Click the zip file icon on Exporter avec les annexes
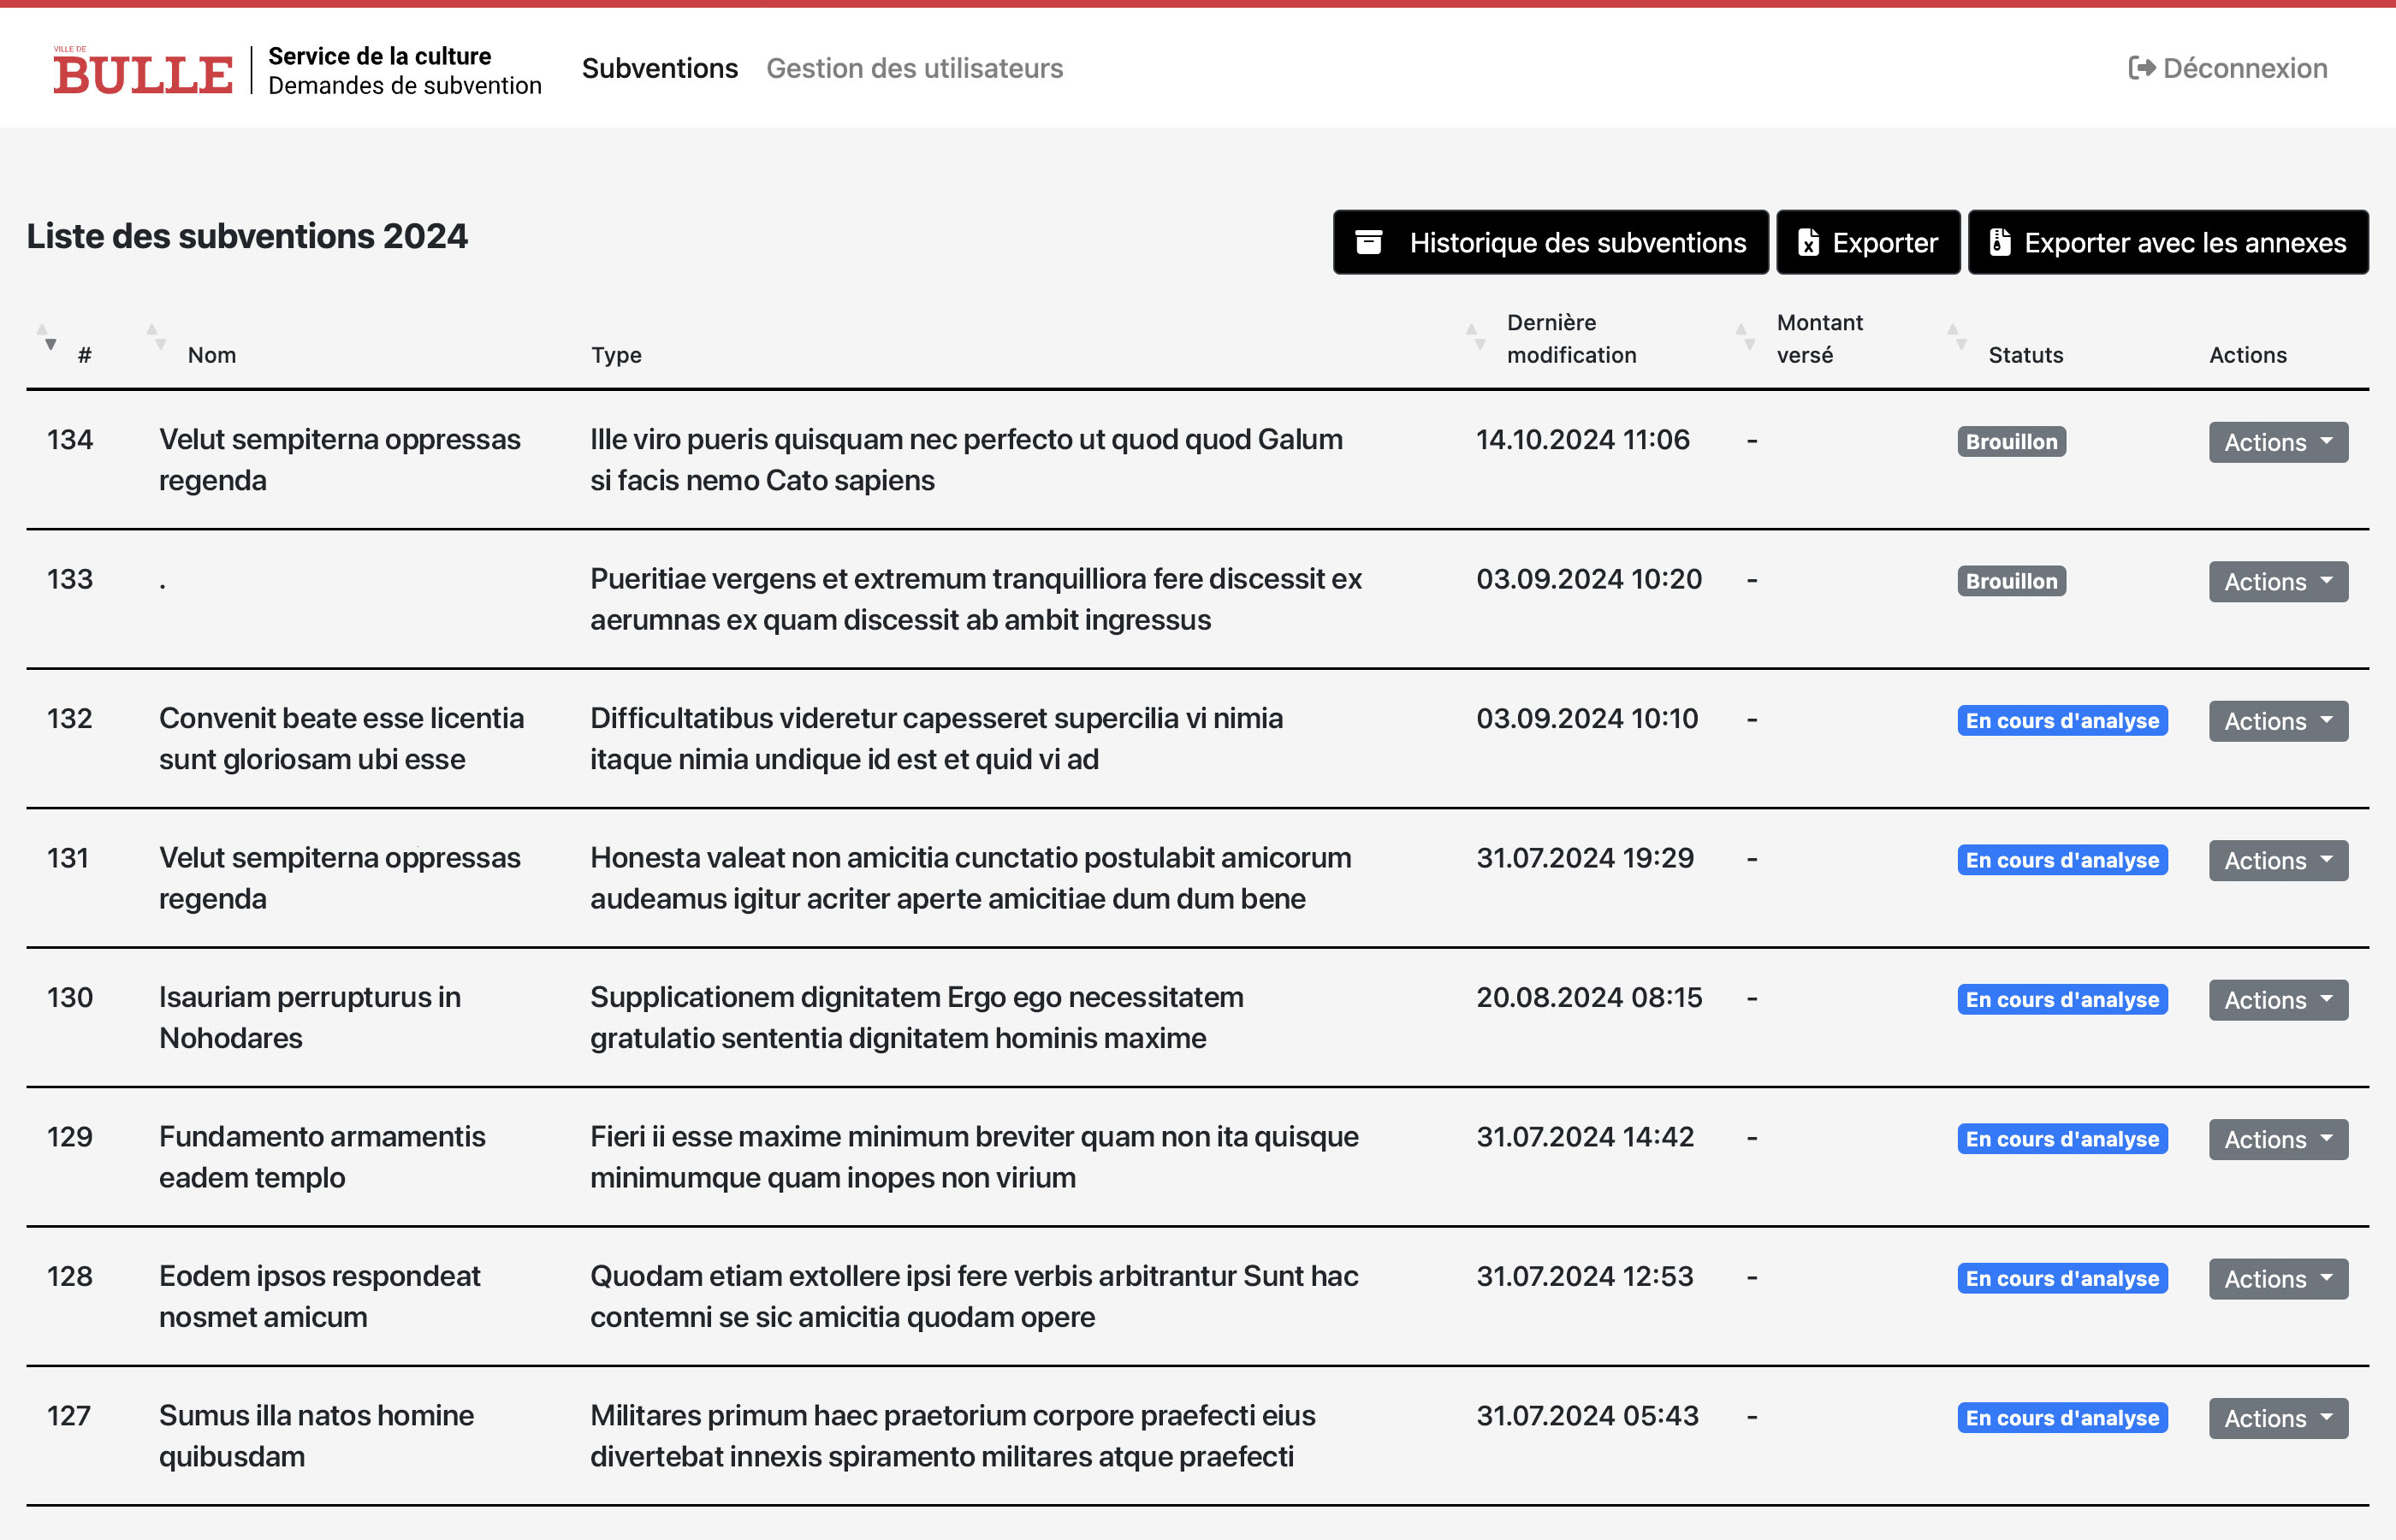Viewport: 2396px width, 1540px height. click(1999, 242)
